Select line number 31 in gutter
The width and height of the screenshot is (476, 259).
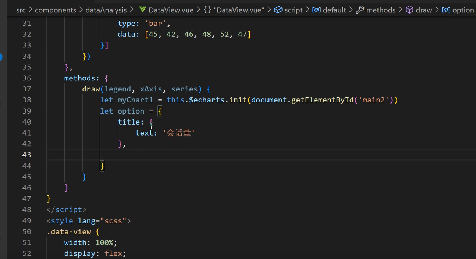pos(26,23)
